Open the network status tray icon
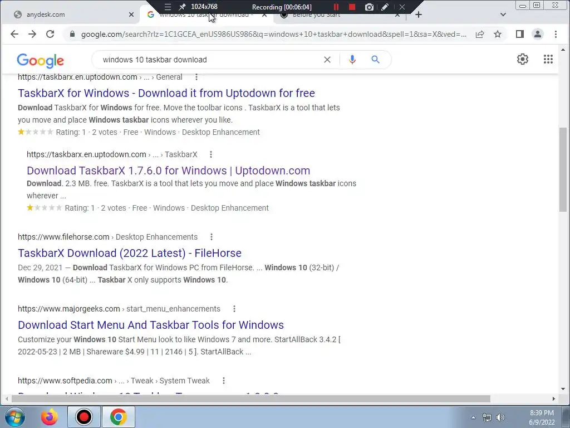 [487, 417]
